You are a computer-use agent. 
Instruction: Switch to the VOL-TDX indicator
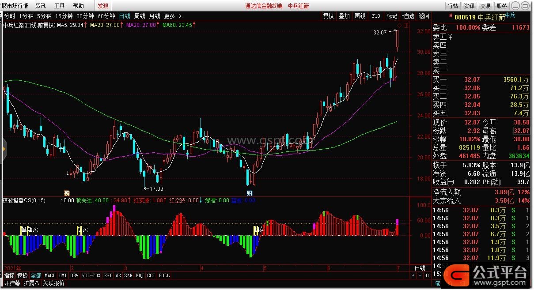click(91, 275)
